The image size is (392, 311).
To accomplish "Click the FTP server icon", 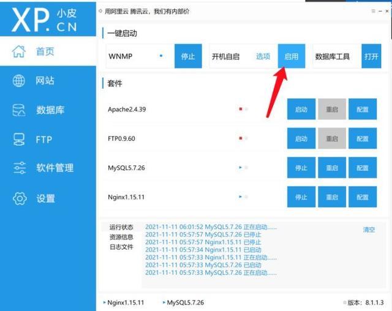I will pos(19,140).
